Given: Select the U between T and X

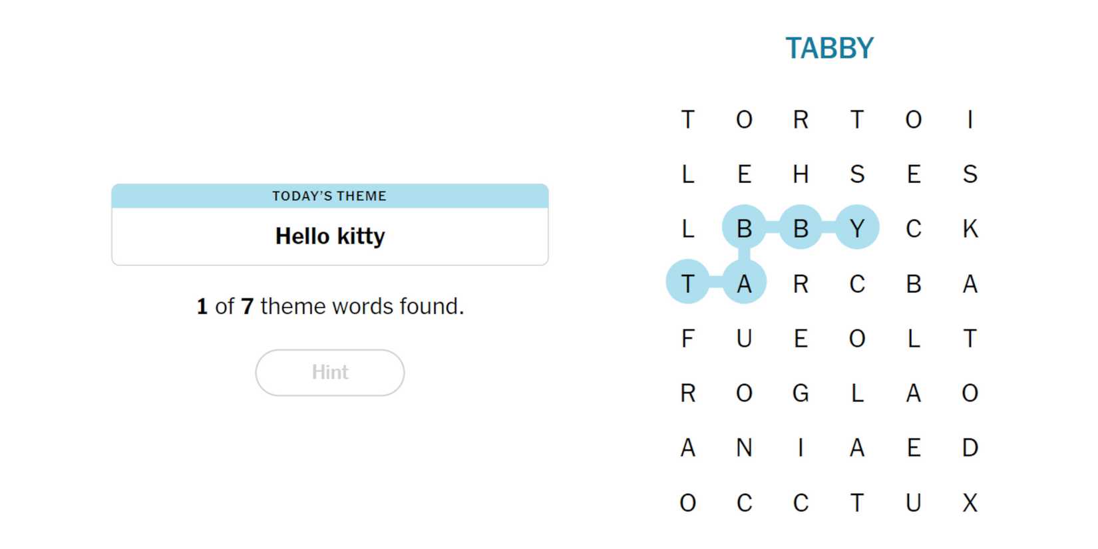Looking at the screenshot, I should [x=913, y=502].
